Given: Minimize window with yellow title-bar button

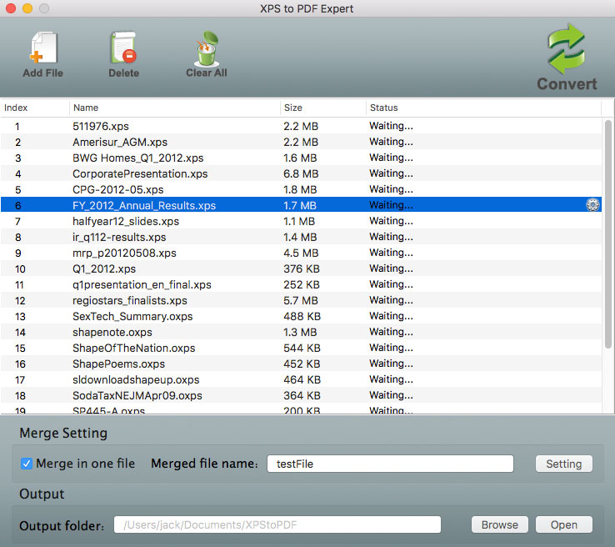Looking at the screenshot, I should tap(27, 8).
